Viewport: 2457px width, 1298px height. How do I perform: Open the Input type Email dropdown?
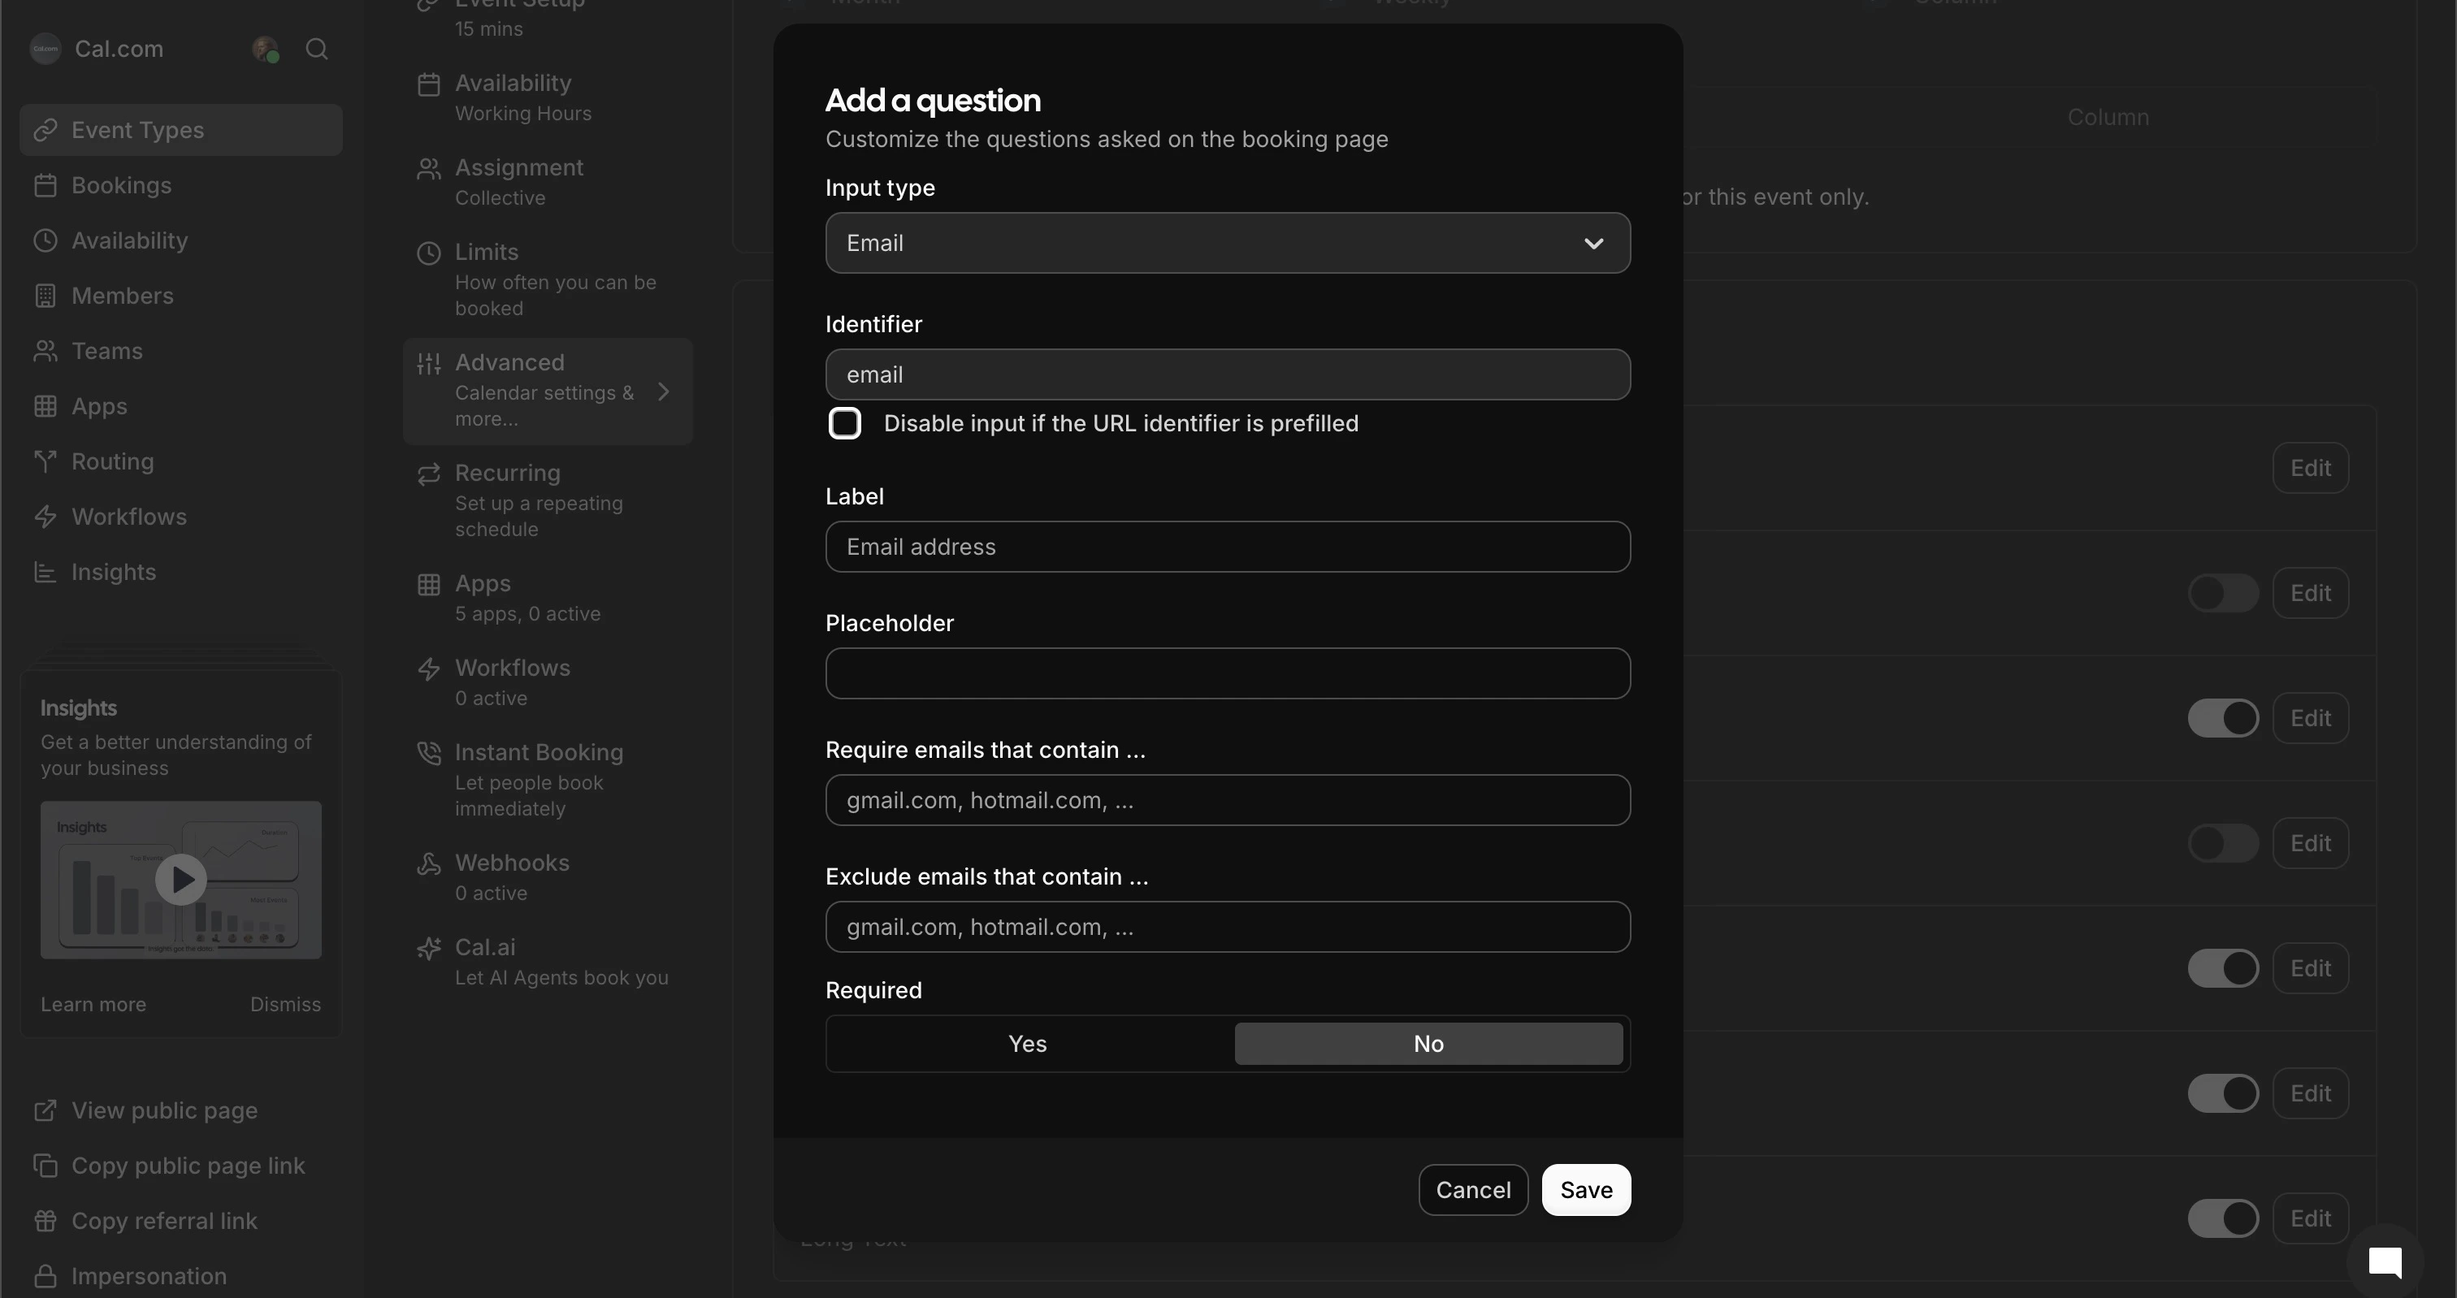point(1227,243)
